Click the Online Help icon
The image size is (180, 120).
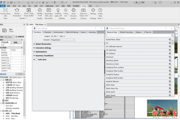tap(100, 10)
